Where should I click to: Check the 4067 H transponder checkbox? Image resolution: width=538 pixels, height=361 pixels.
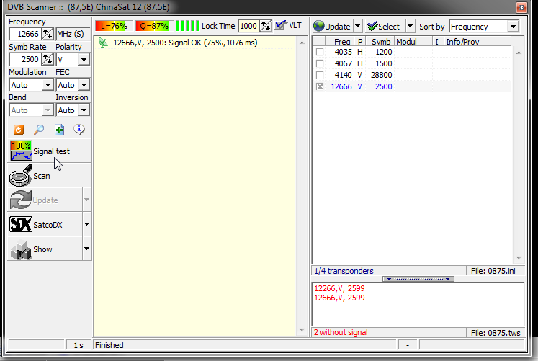tap(320, 63)
